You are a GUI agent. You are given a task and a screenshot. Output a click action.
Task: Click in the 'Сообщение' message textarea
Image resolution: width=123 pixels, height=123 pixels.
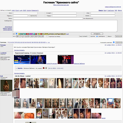pos(65,26)
